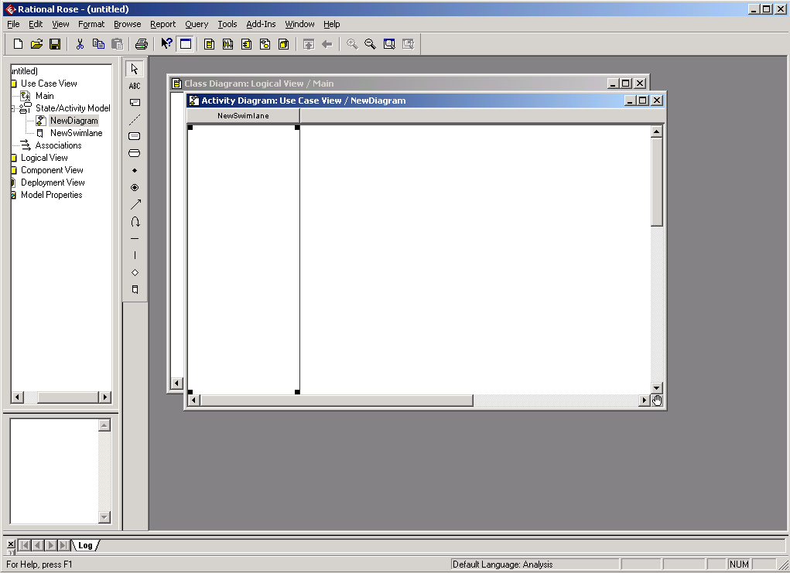Screen dimensions: 790x573
Task: Select NewDiagram in browser tree
Action: 74,121
